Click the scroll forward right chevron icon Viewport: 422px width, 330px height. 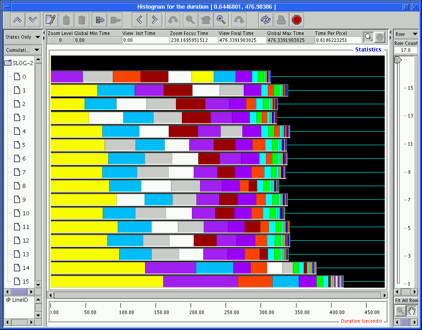(155, 20)
